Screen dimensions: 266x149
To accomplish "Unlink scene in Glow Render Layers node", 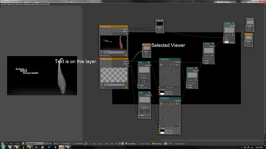I will coord(126,84).
